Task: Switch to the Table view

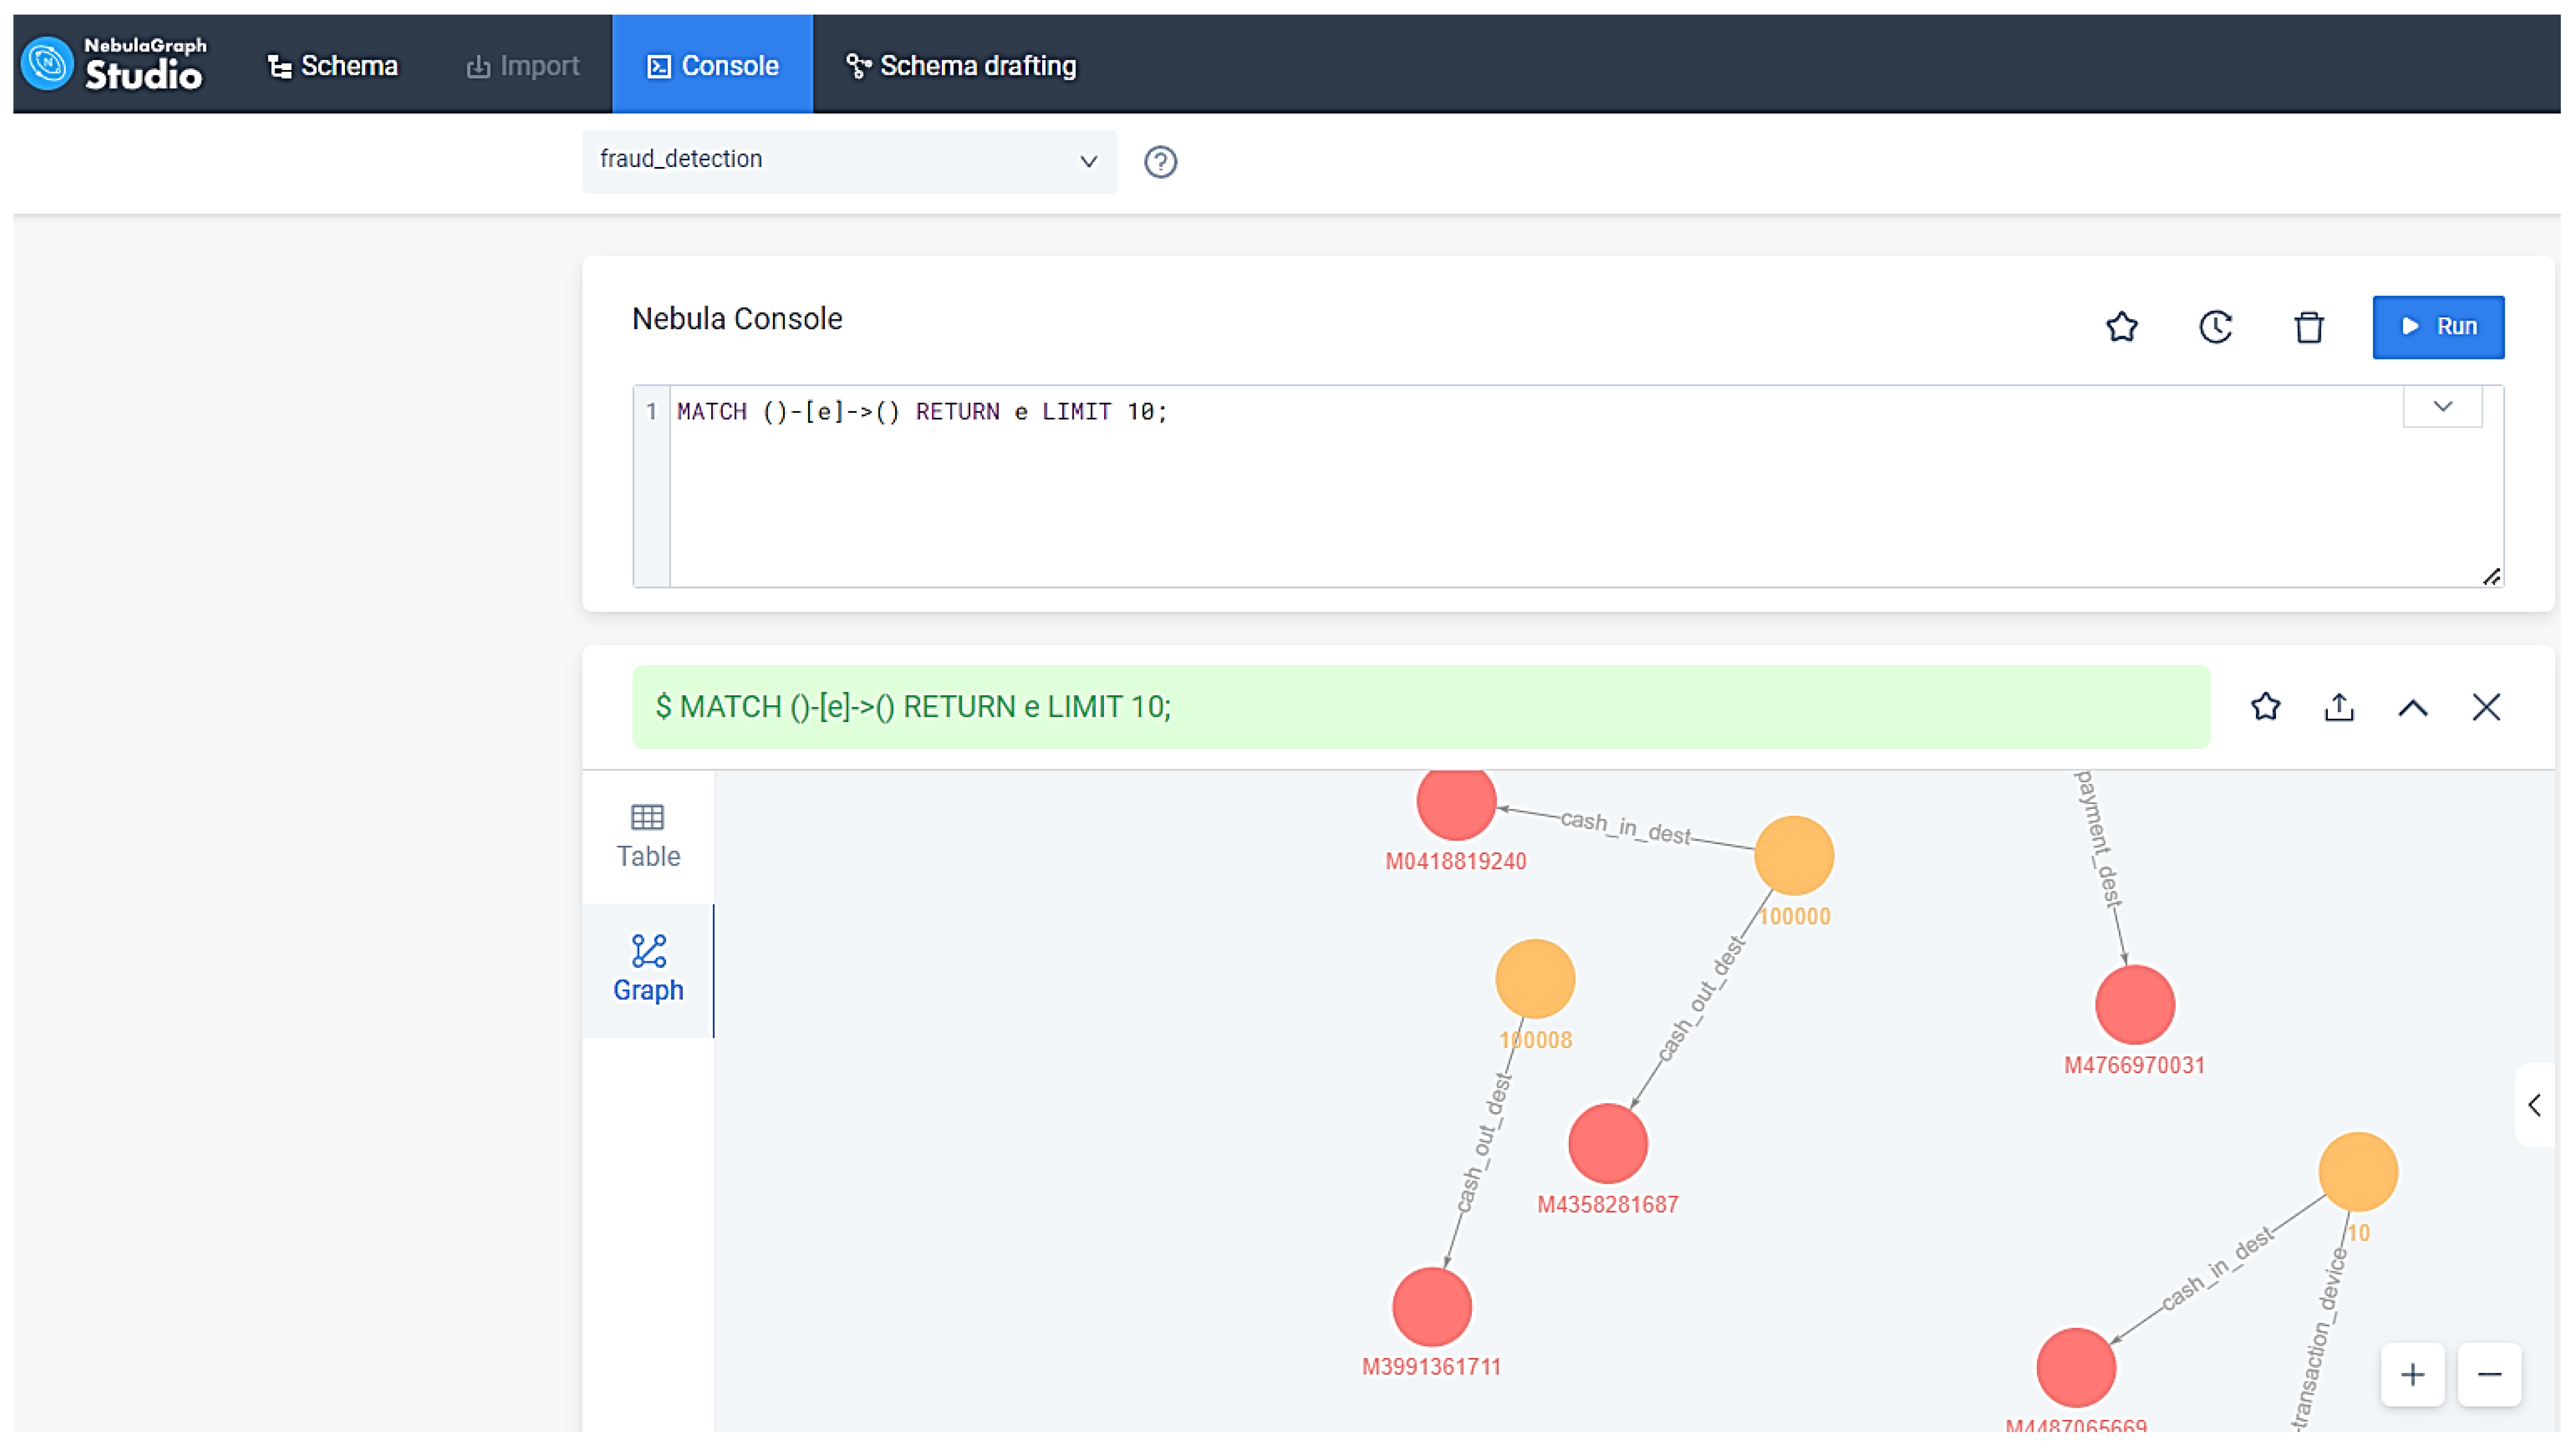Action: 647,836
